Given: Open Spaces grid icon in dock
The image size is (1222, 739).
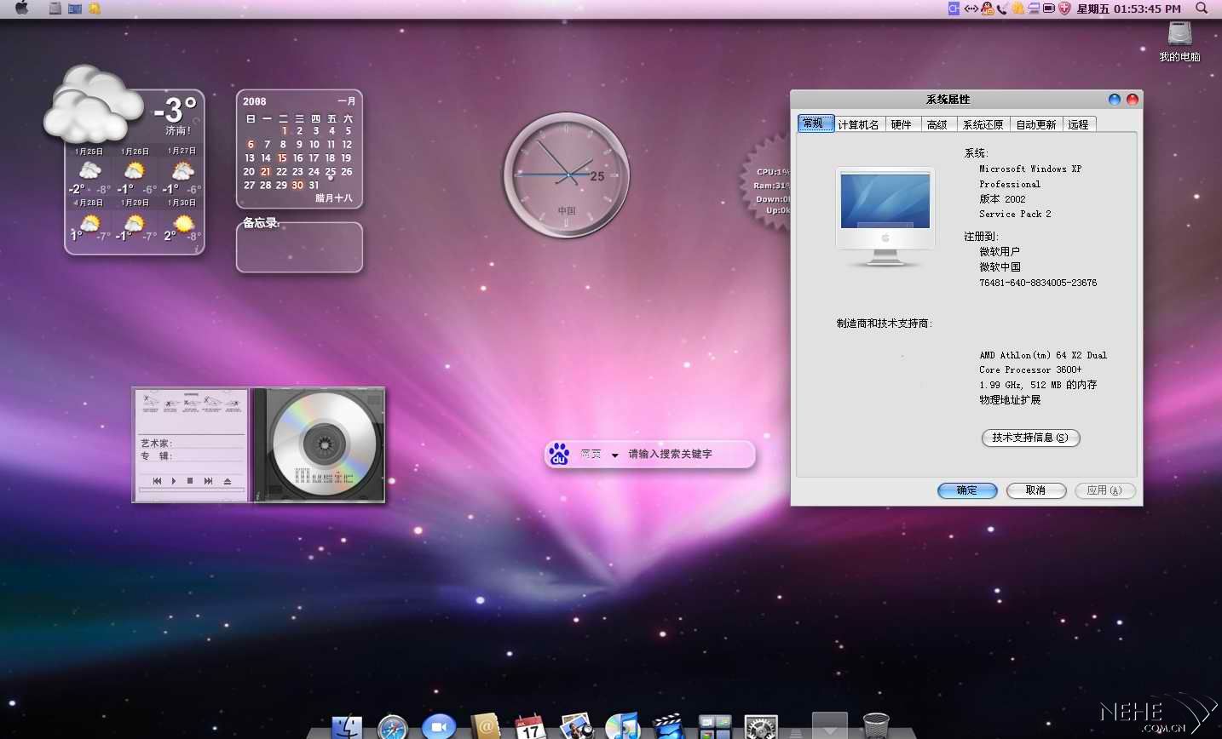Looking at the screenshot, I should coord(715,726).
